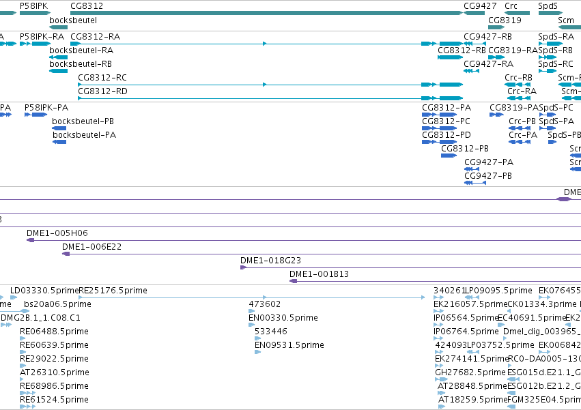Select protein CG9427-PB
This screenshot has width=581, height=410.
click(x=488, y=176)
